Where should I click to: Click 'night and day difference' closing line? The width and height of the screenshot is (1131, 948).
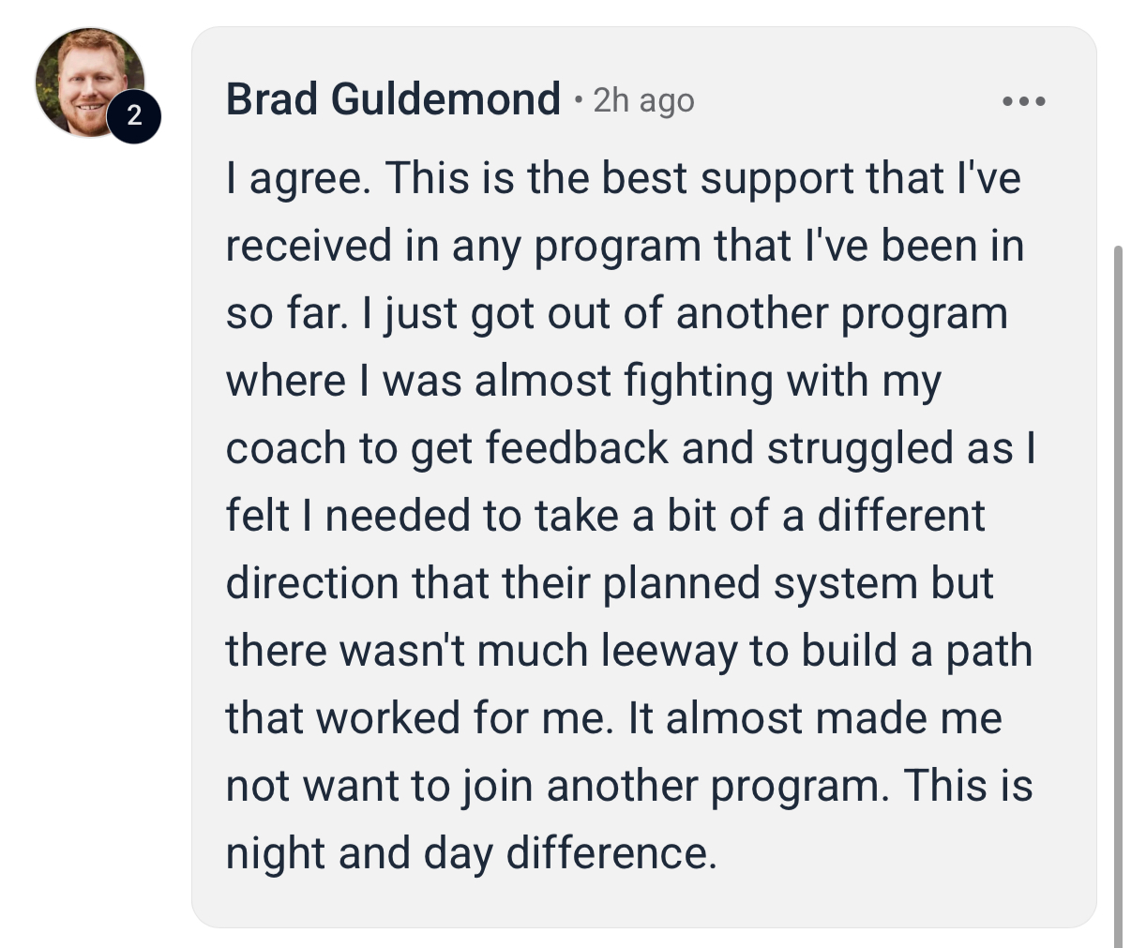tap(472, 853)
